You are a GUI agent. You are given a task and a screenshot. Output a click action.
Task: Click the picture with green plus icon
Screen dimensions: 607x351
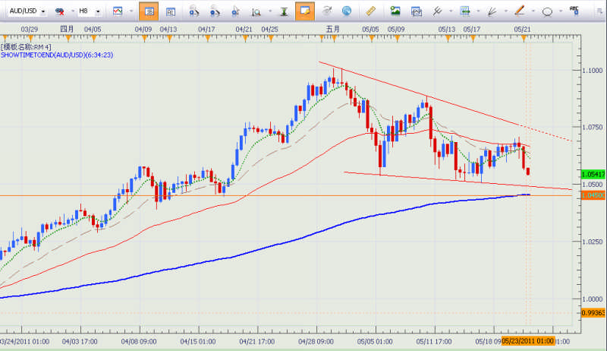[x=395, y=11]
